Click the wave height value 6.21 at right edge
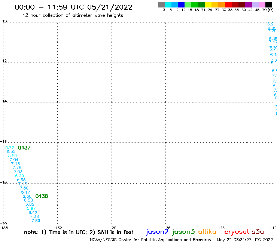277x243 pixels. (271, 24)
